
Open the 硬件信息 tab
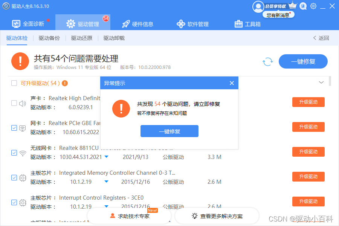point(138,24)
